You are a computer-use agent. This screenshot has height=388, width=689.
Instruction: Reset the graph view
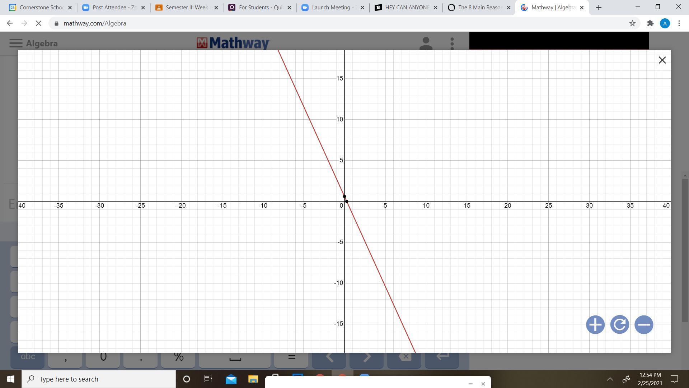point(619,325)
